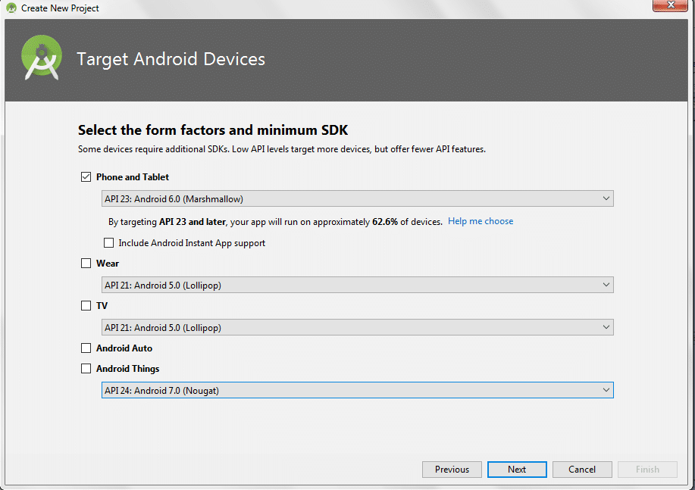The height and width of the screenshot is (490, 695).
Task: Click the Android Studio logo in header banner
Action: click(x=41, y=59)
